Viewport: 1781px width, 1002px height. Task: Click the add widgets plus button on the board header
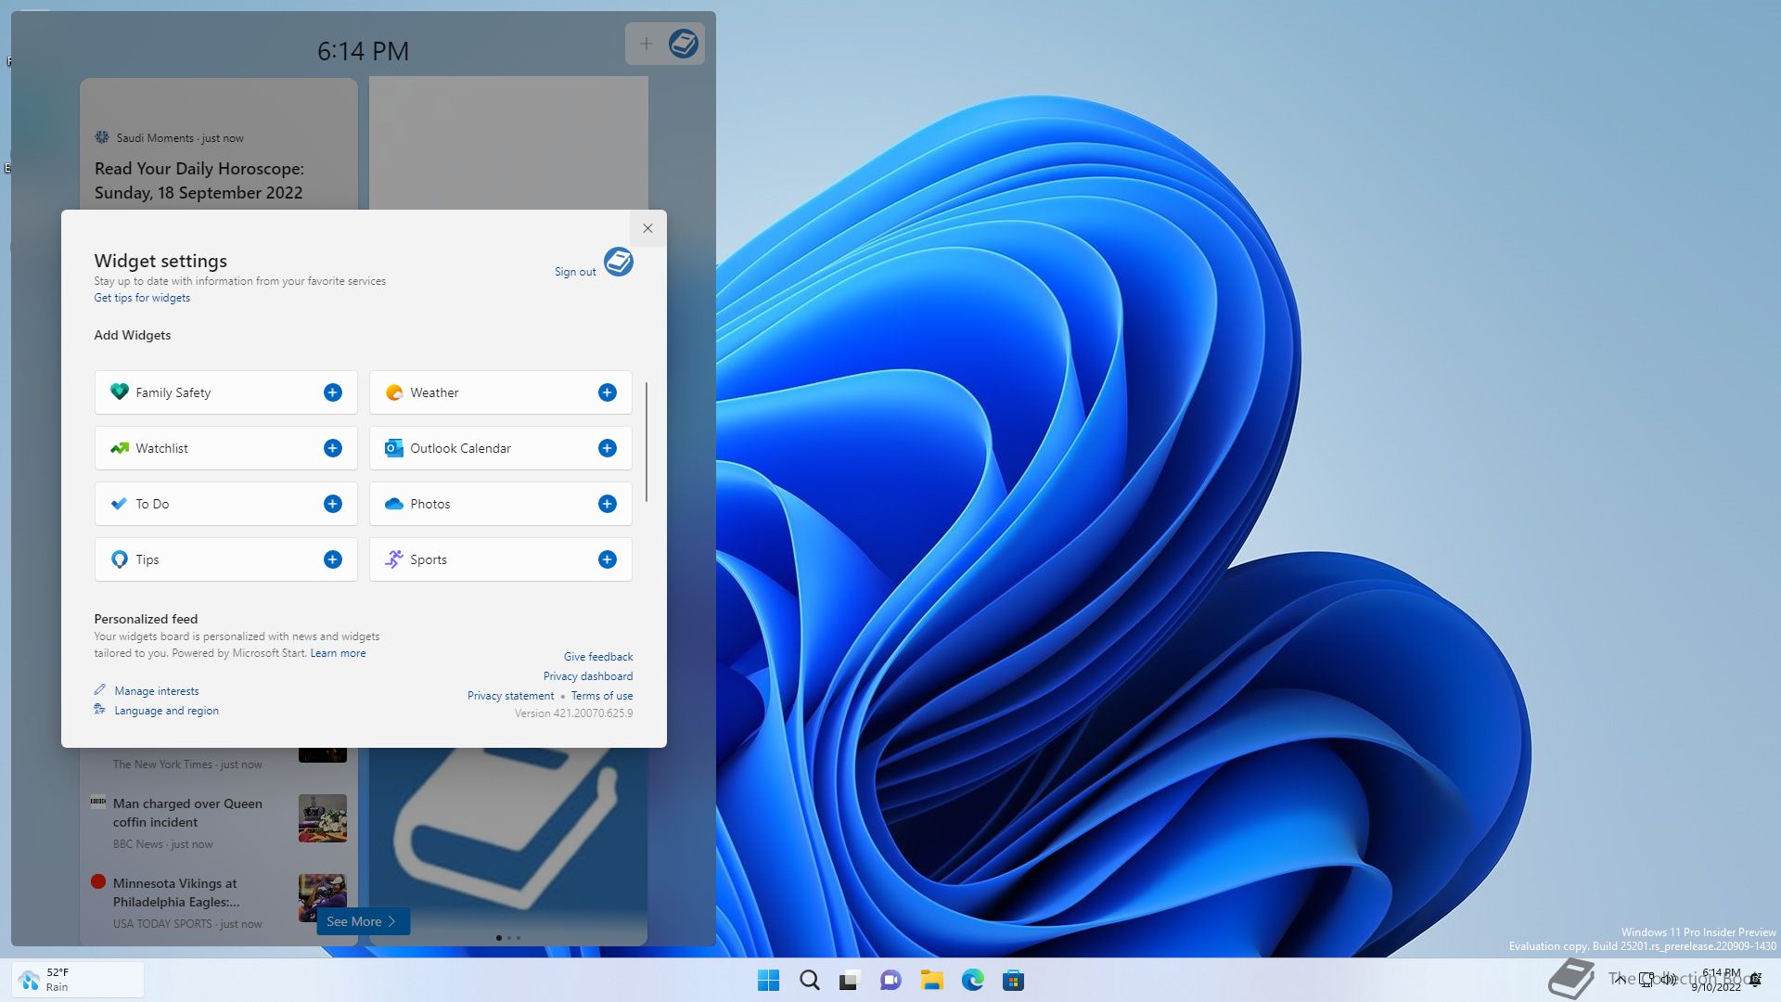646,44
